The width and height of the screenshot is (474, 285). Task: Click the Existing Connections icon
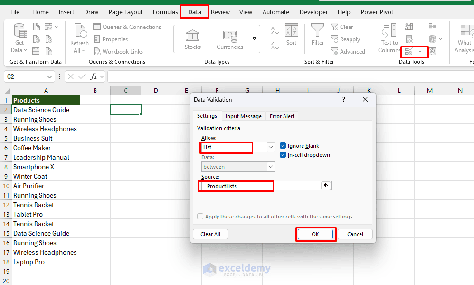(48, 51)
